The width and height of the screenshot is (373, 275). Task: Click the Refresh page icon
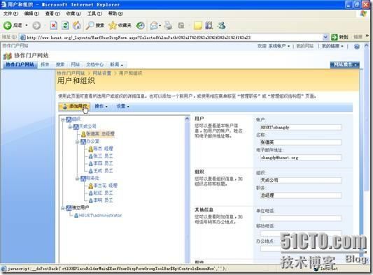tap(65, 26)
